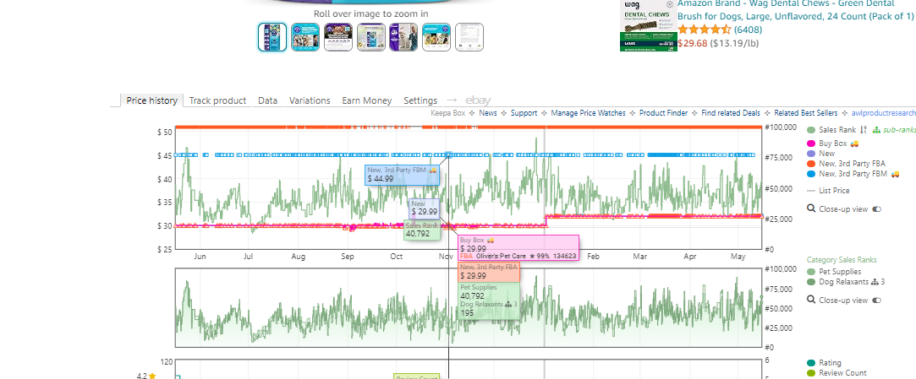Open Related Best Sellers link

coord(805,113)
